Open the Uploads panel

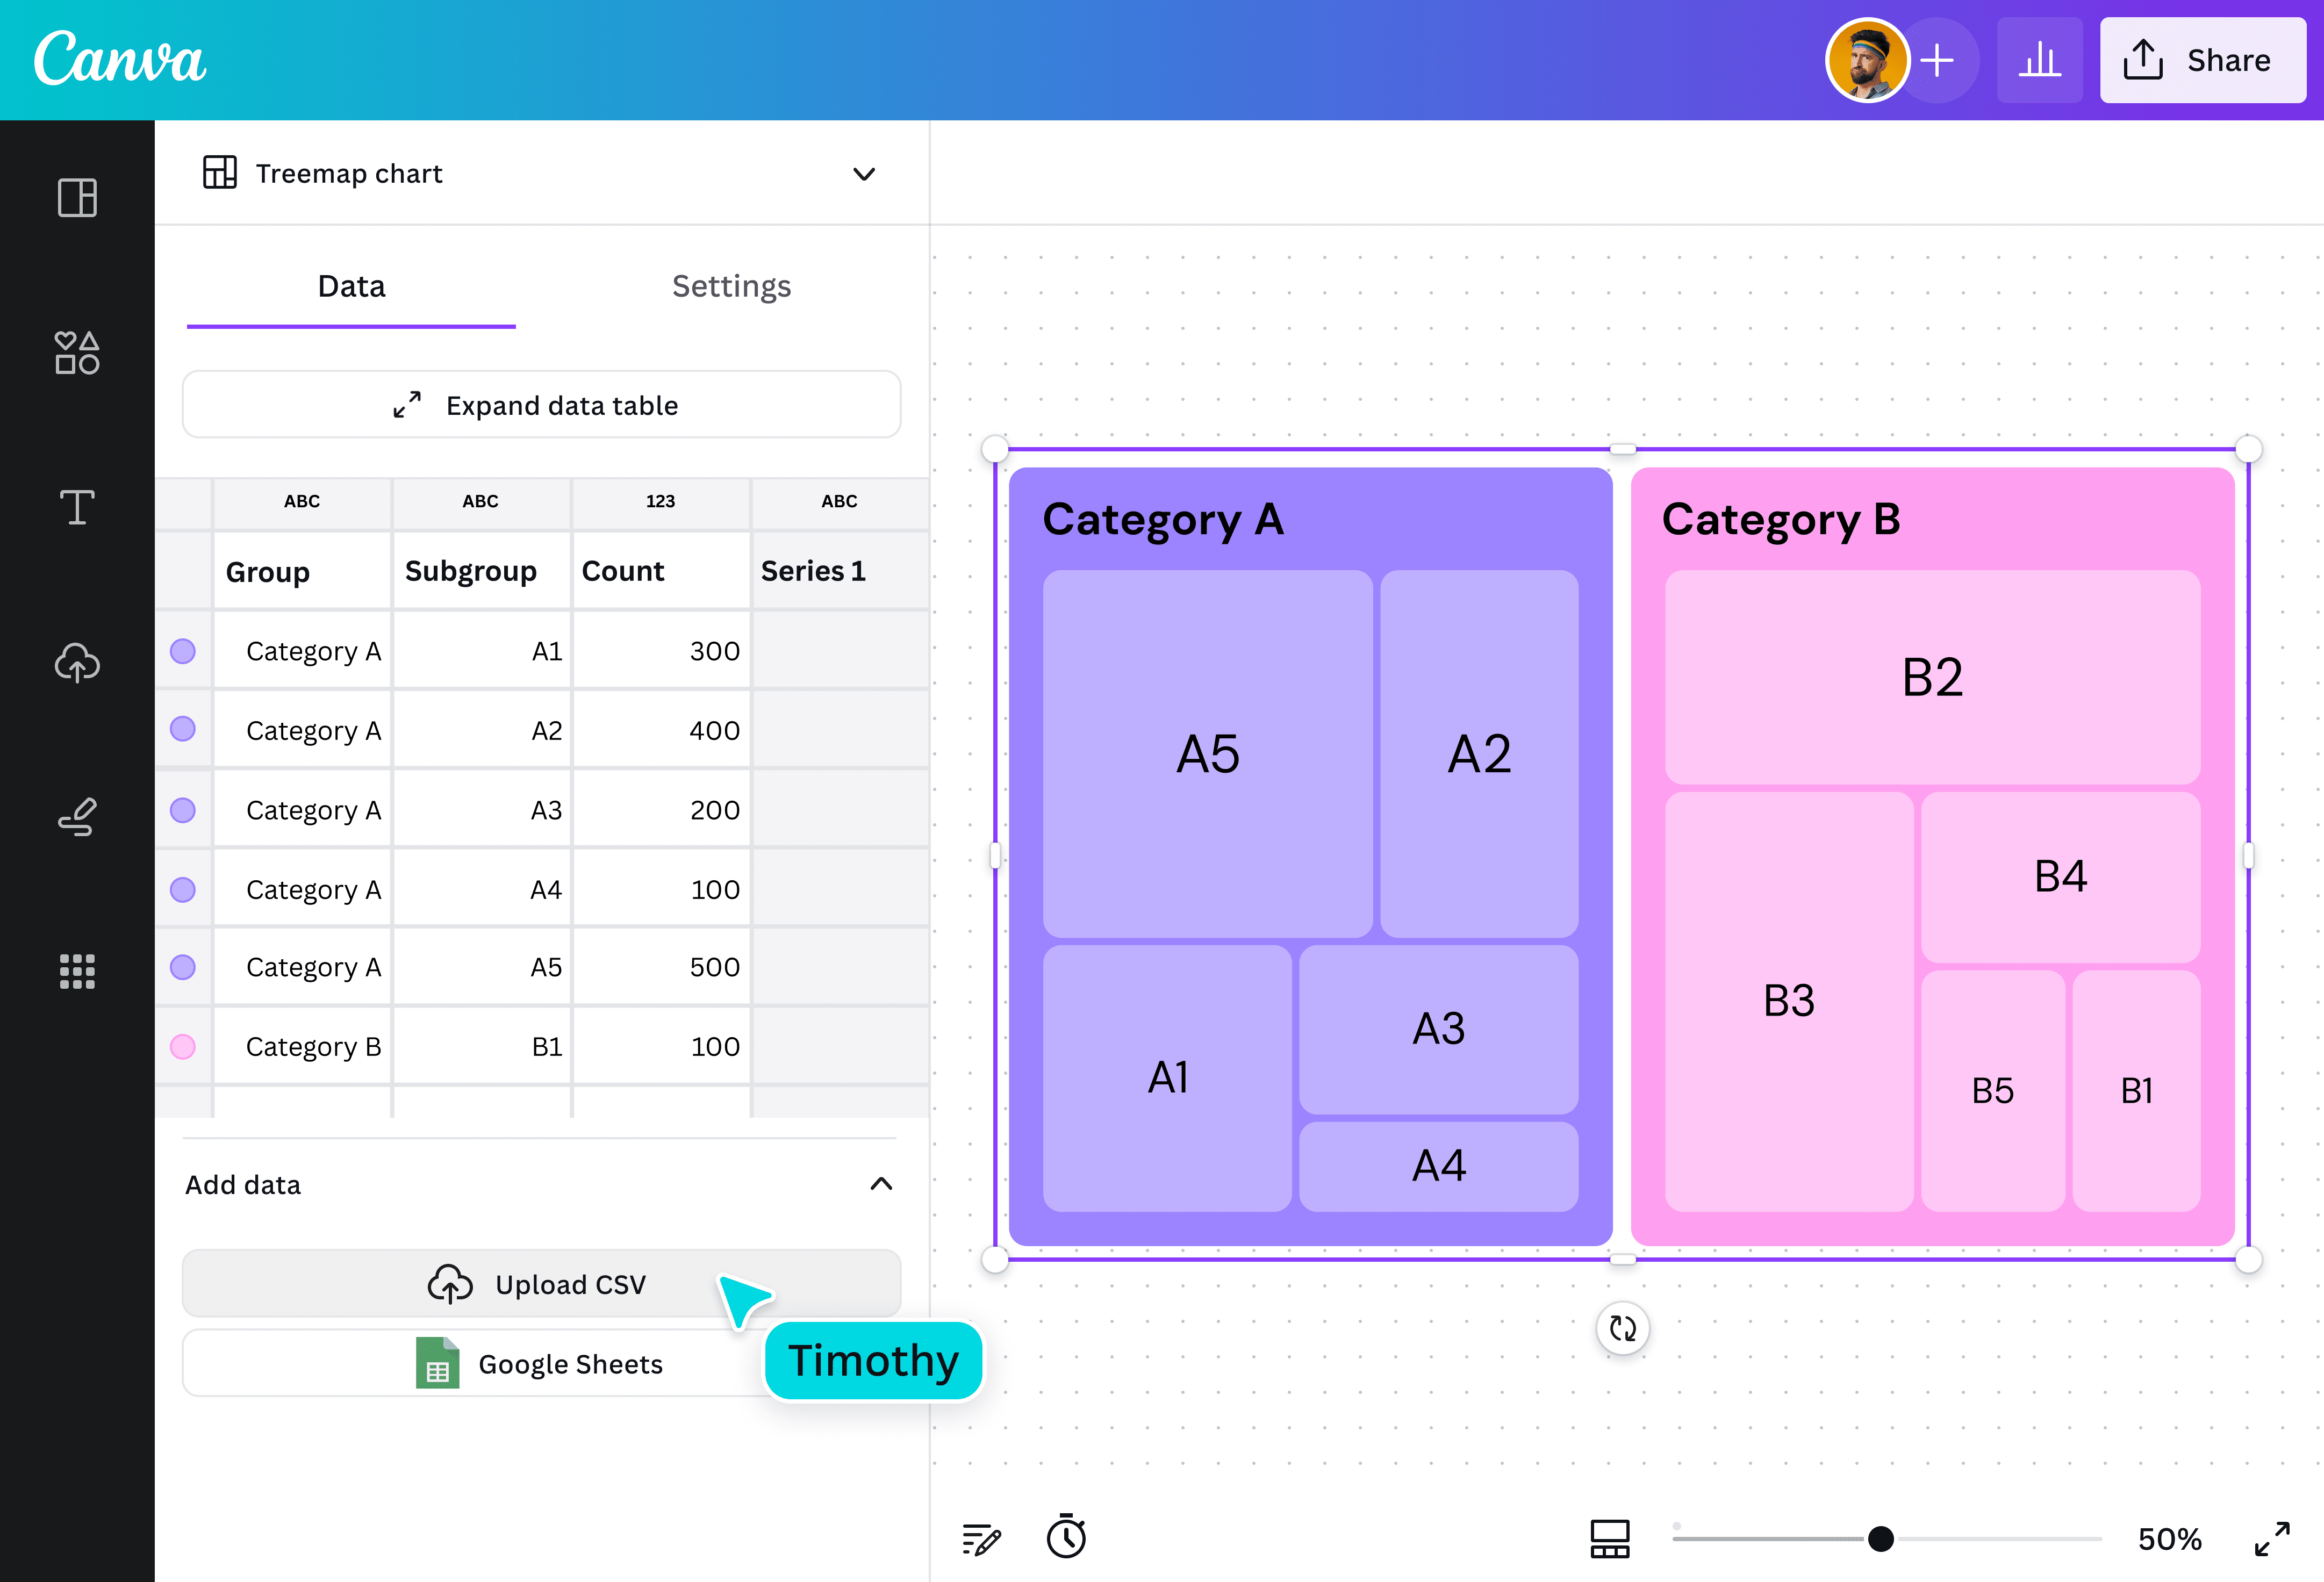click(x=76, y=663)
